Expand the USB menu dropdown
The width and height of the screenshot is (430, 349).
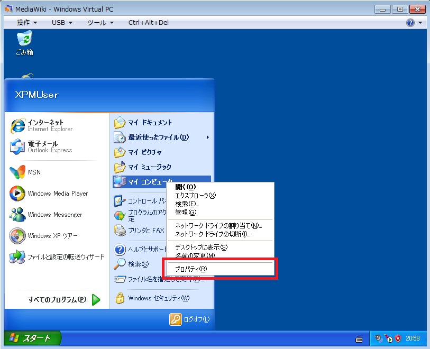pyautogui.click(x=62, y=23)
